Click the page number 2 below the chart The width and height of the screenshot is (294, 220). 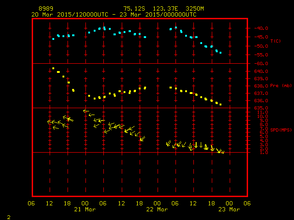pos(9,217)
